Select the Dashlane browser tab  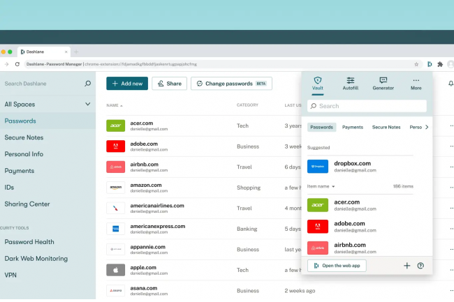(x=44, y=52)
